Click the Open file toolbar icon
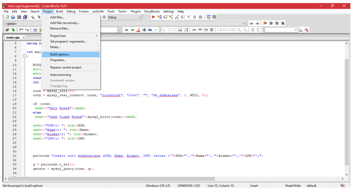This screenshot has width=355, height=192. [13, 17]
